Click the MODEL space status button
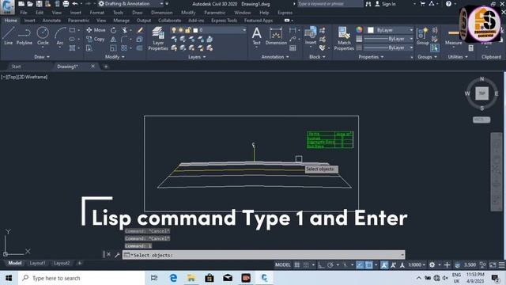The height and width of the screenshot is (285, 506). 283,265
